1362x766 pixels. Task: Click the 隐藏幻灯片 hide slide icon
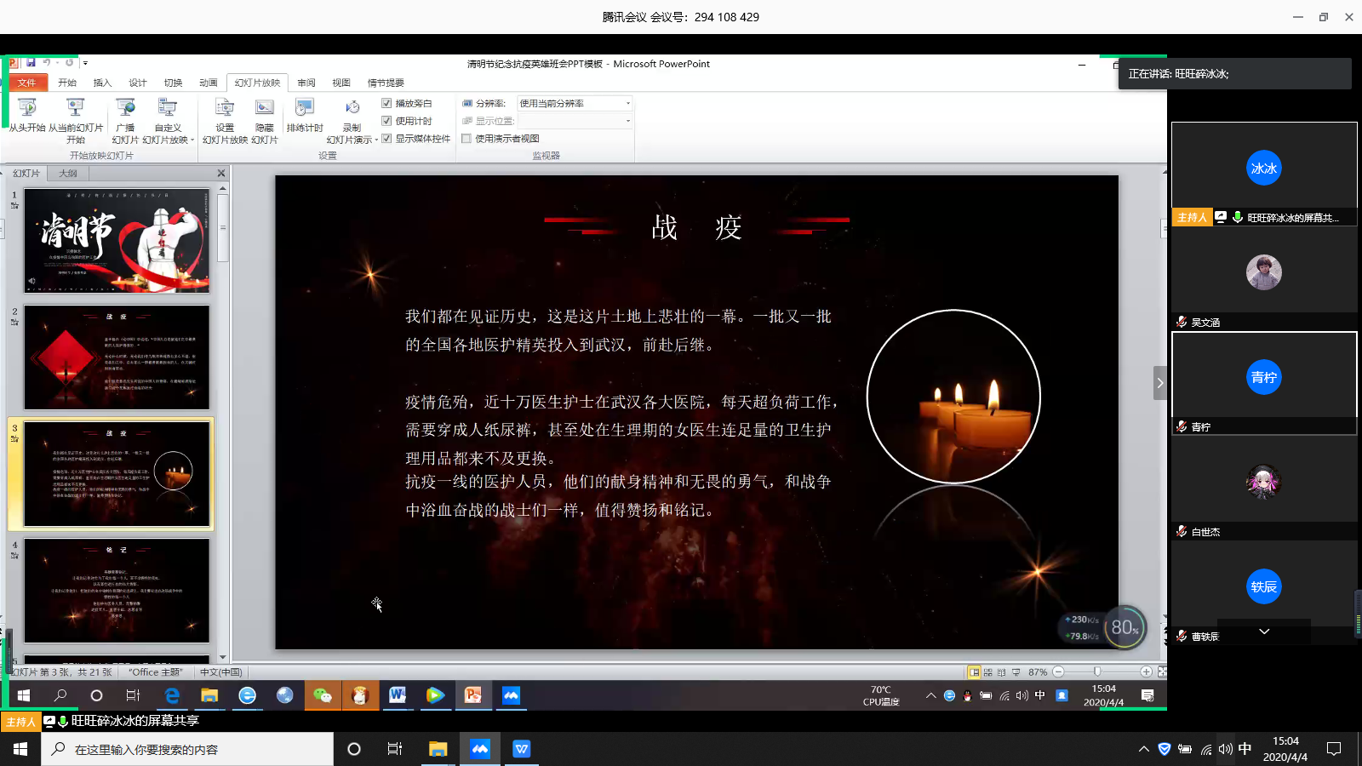pyautogui.click(x=265, y=108)
